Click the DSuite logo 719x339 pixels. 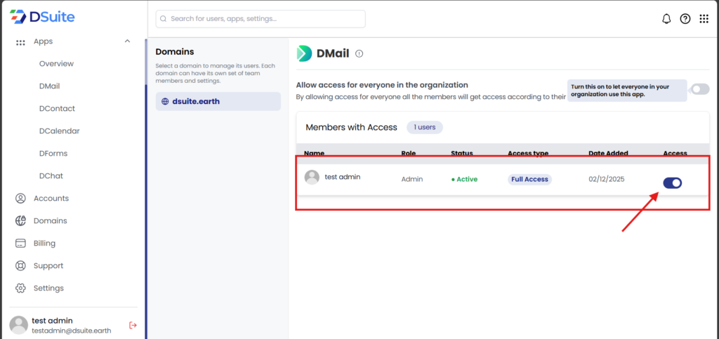pos(42,16)
